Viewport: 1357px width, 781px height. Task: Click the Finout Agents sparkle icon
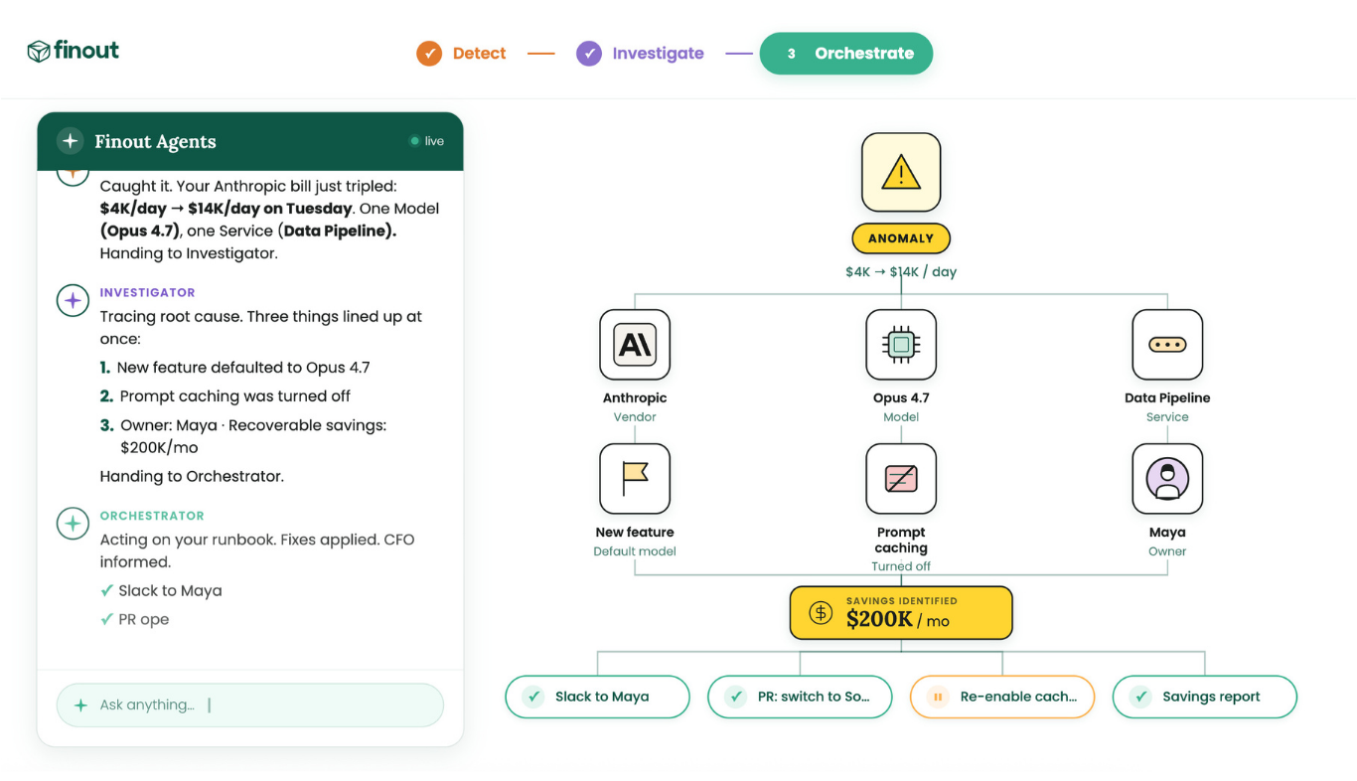(x=70, y=141)
